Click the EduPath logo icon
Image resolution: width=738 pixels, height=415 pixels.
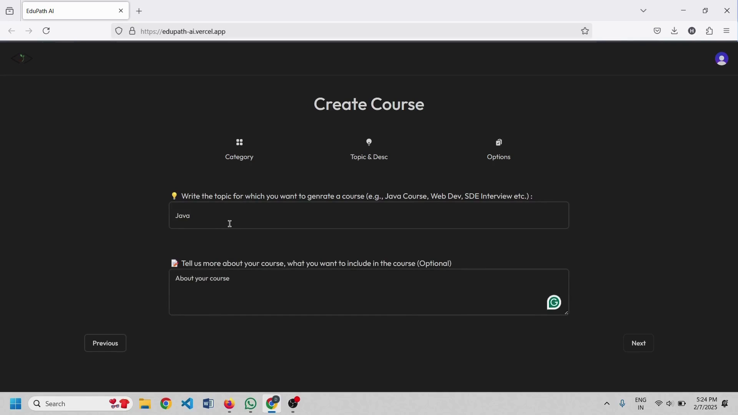click(x=22, y=58)
